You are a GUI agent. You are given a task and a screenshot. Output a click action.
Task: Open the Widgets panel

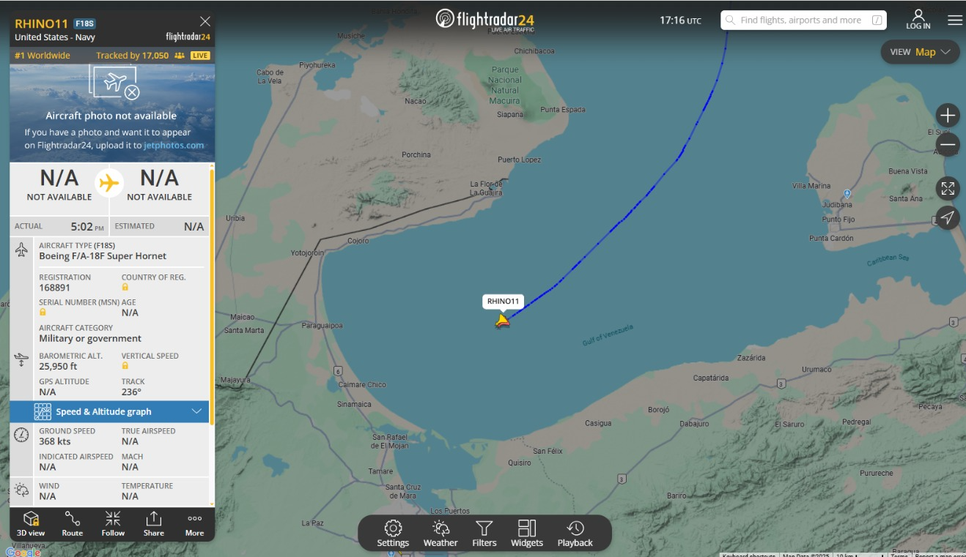coord(527,534)
